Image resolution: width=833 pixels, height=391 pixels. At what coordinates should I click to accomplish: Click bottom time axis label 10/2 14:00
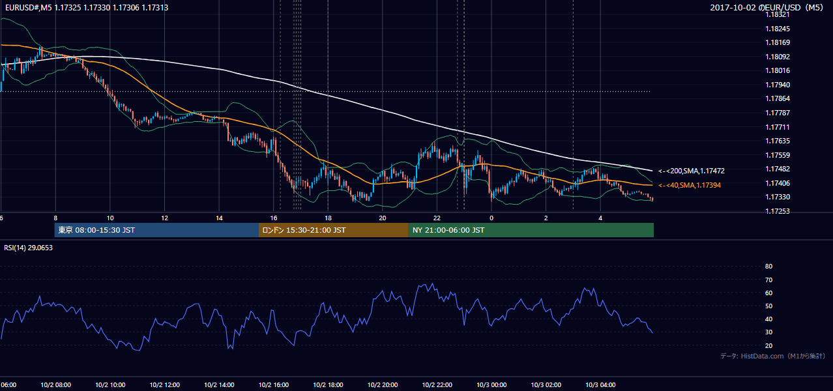click(x=220, y=385)
